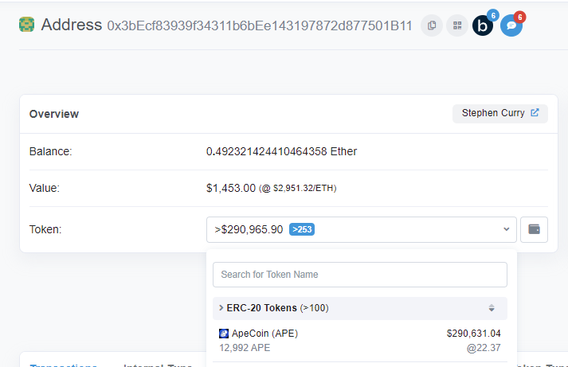Click the 0.492321424410464358 Ether balance
This screenshot has width=568, height=367.
[x=281, y=151]
